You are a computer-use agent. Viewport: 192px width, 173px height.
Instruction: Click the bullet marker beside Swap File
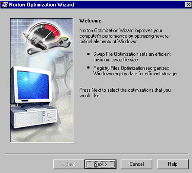pyautogui.click(x=88, y=54)
